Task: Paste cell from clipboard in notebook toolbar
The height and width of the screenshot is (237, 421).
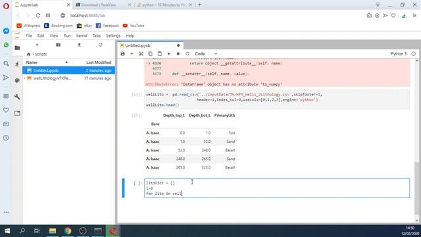Action: click(x=159, y=54)
